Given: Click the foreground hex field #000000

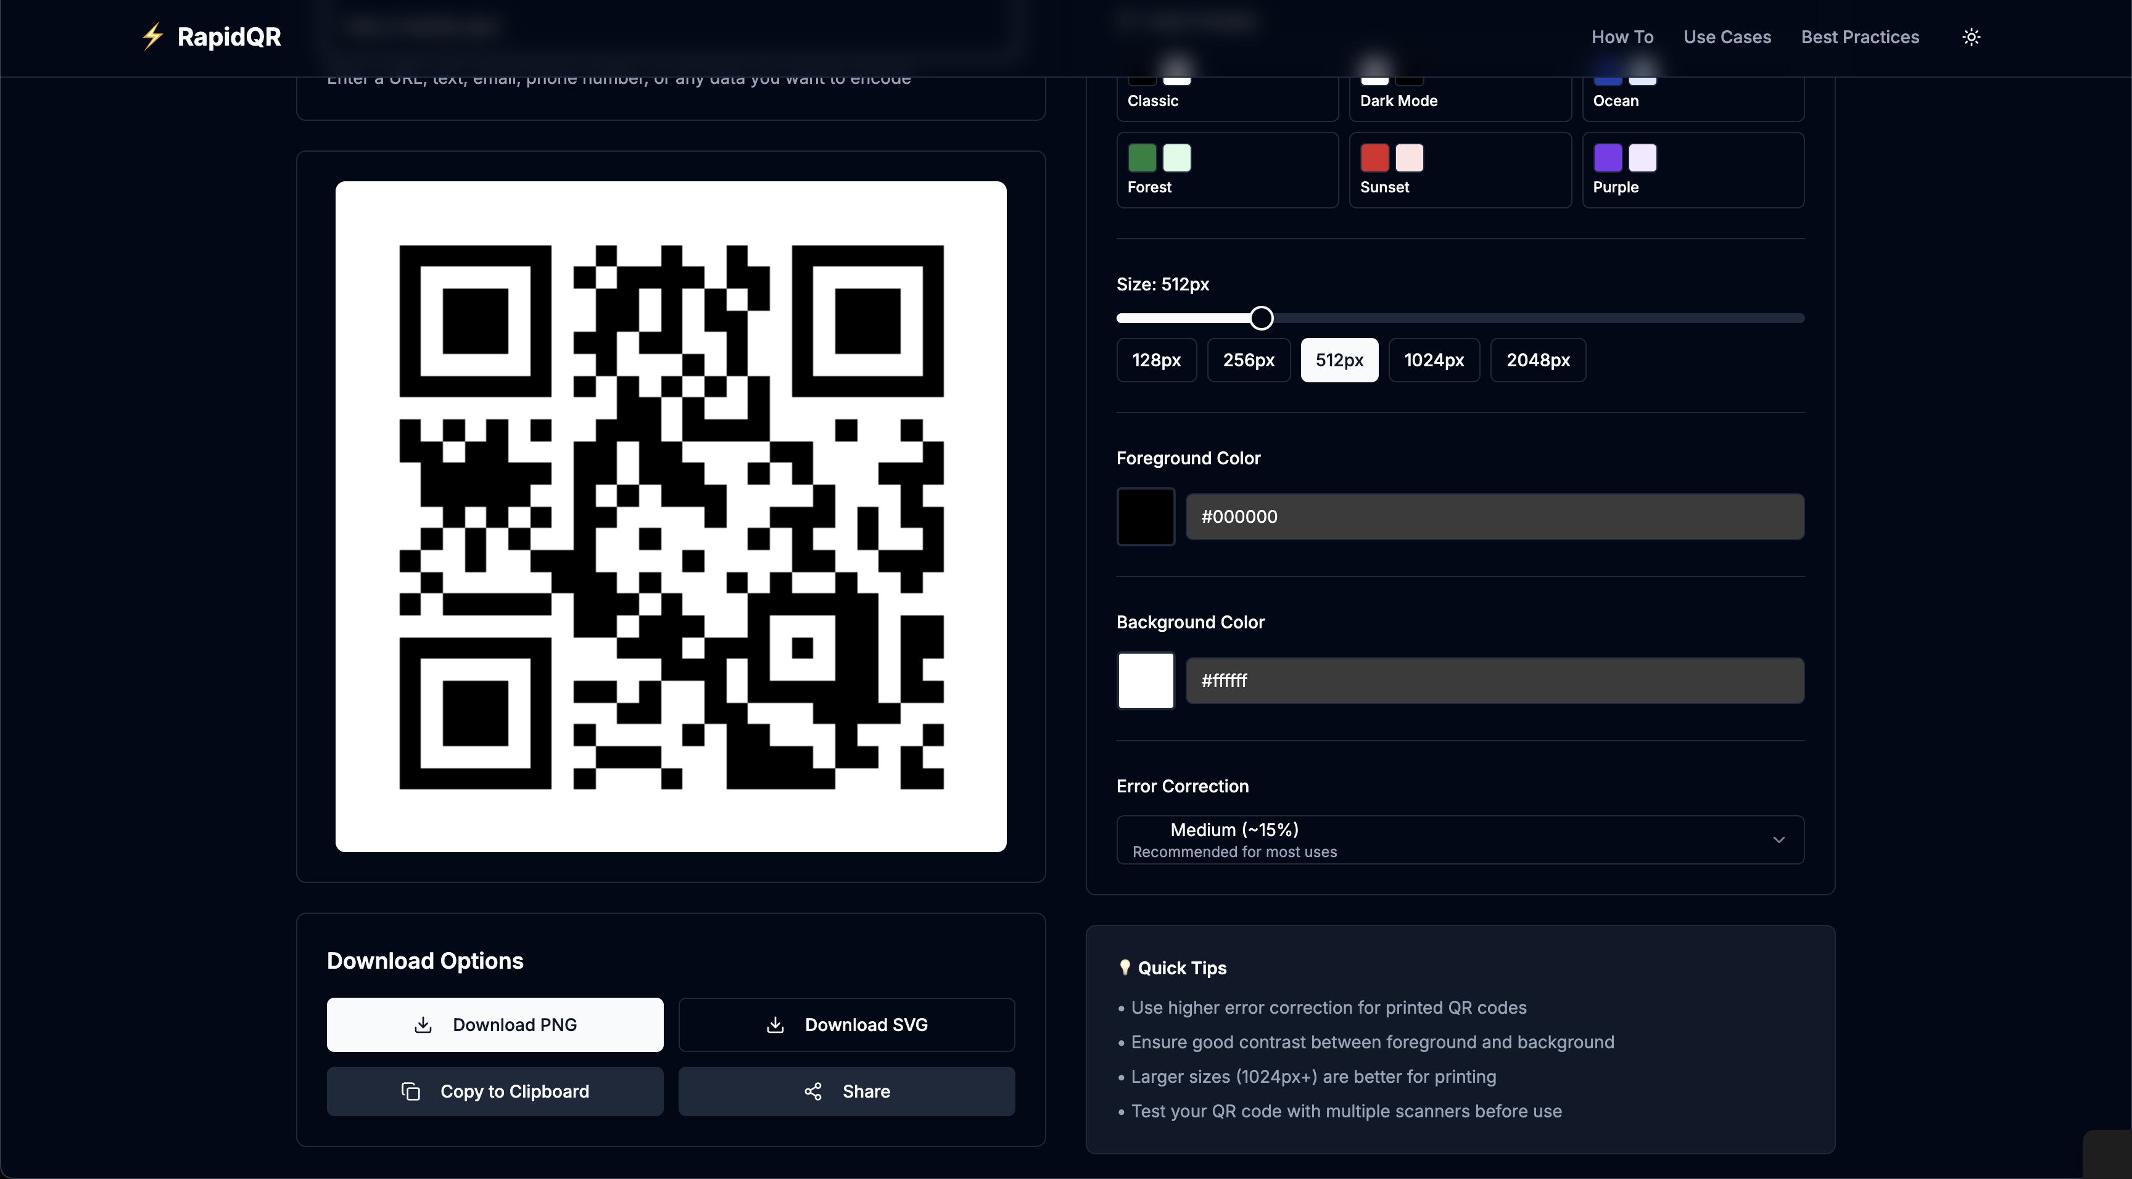Looking at the screenshot, I should point(1495,516).
